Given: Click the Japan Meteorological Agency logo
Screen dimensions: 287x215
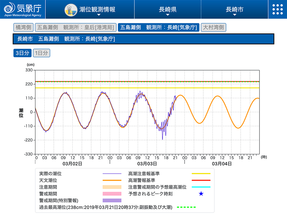Looking at the screenshot, I should 23,9.
